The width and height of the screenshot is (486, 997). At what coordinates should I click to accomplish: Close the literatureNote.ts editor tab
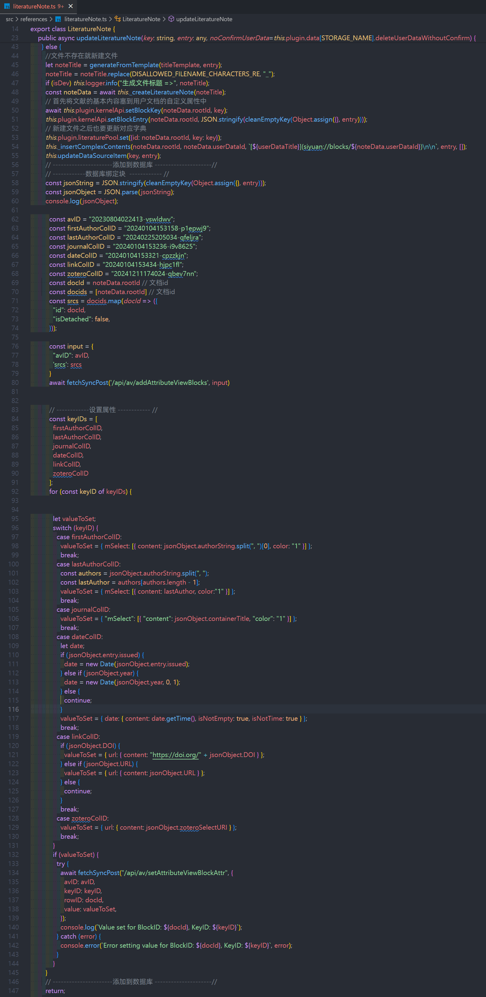pos(70,6)
